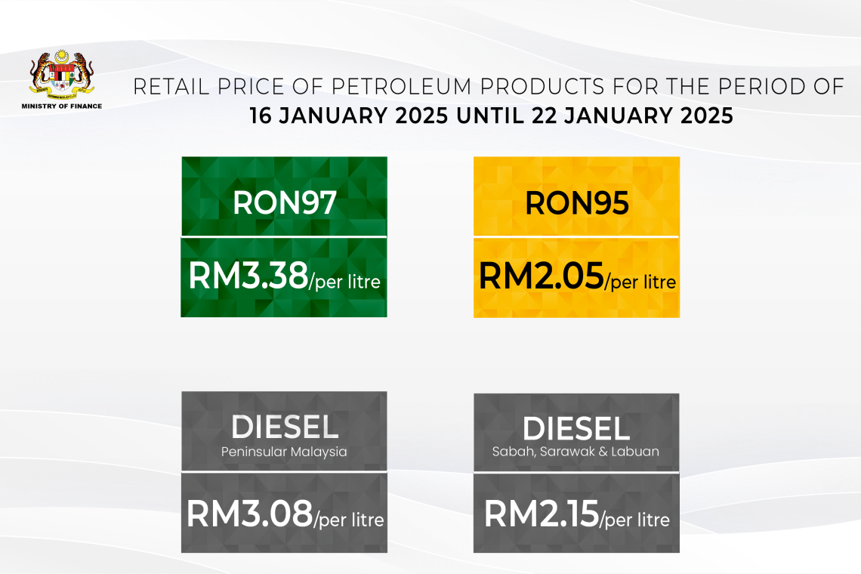Toggle the RM3.38 per litre price display

(284, 279)
